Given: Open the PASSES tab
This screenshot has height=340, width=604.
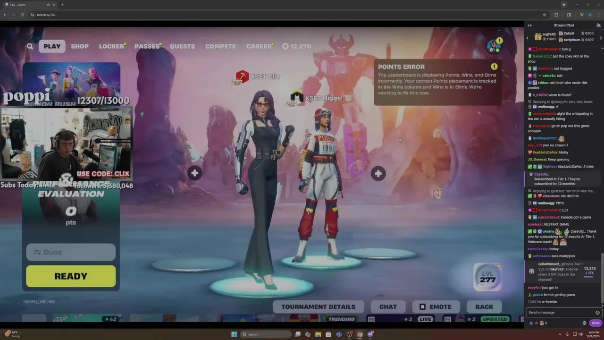Looking at the screenshot, I should [x=147, y=46].
